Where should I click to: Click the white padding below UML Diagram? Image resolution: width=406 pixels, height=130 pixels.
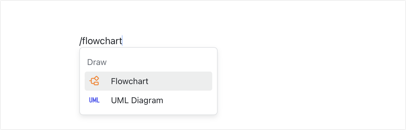click(148, 112)
